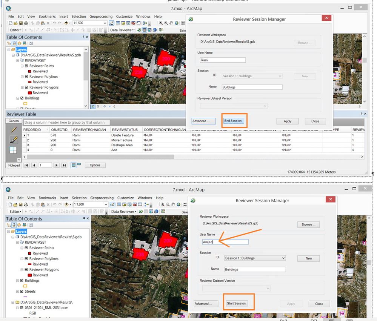The width and height of the screenshot is (377, 321).
Task: Click Open folder icon in top window toolbar
Action: pyautogui.click(x=15, y=23)
